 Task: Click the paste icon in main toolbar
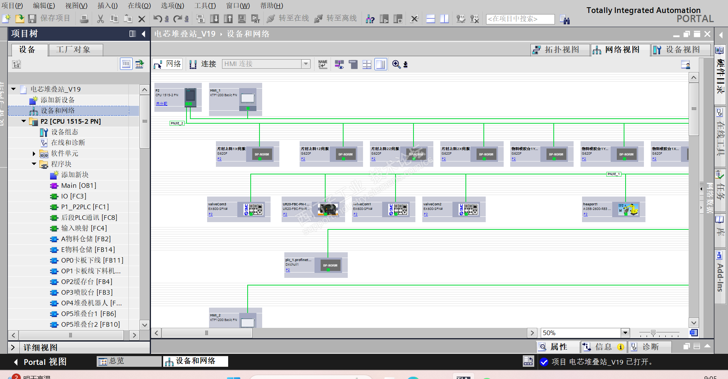(x=128, y=19)
